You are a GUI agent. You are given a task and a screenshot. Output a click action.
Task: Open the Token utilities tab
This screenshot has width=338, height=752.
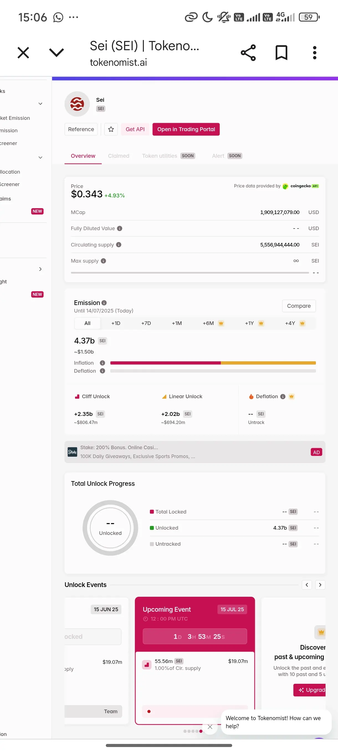(168, 156)
